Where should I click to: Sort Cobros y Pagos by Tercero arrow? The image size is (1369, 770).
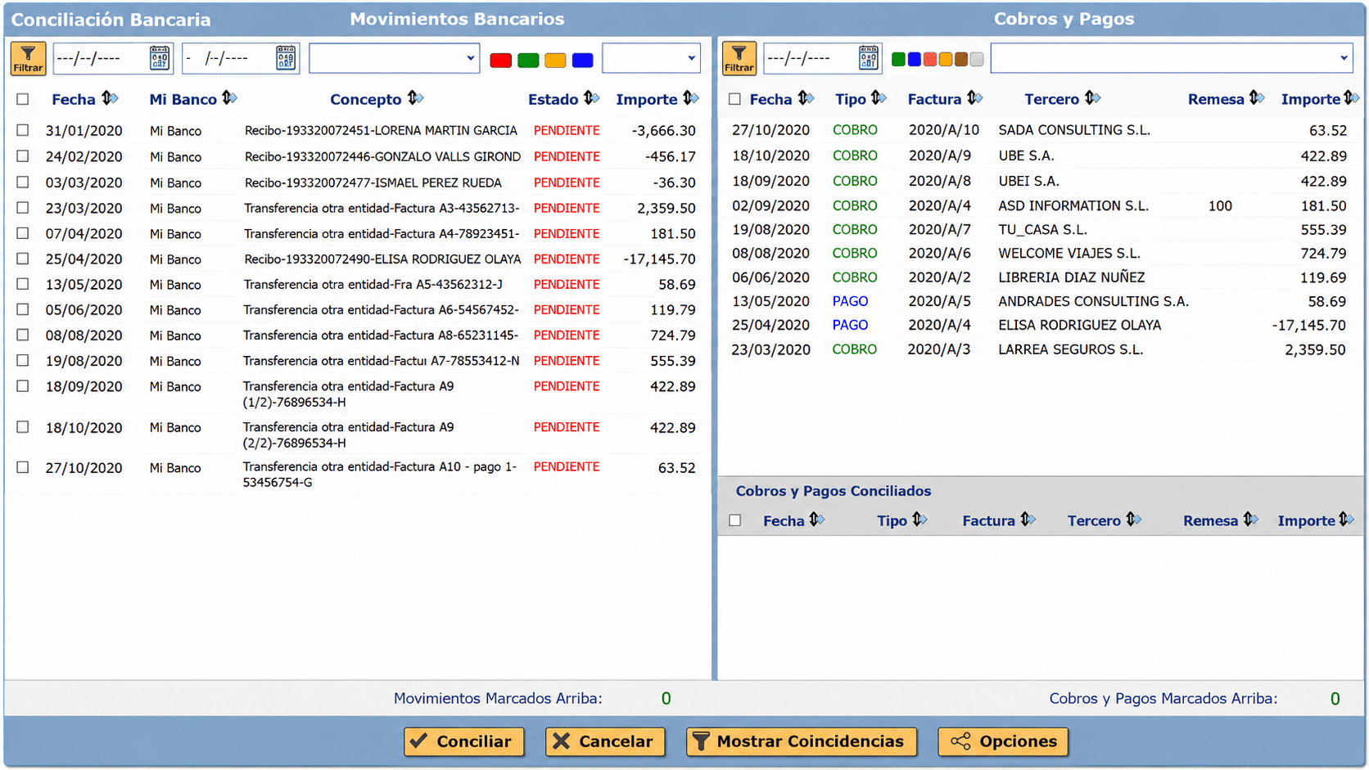click(x=1092, y=99)
